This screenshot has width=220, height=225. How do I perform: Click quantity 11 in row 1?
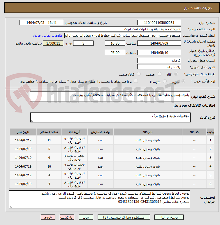point(49,140)
